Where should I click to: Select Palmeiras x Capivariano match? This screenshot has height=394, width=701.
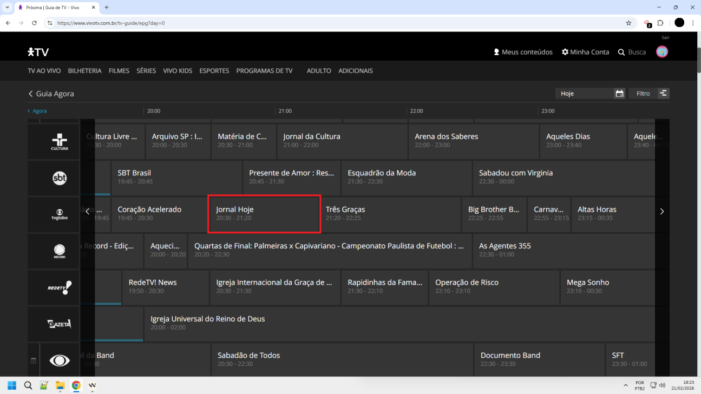pyautogui.click(x=330, y=251)
